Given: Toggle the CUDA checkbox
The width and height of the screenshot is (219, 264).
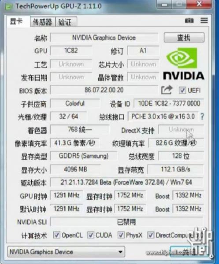Looking at the screenshot, I should [90, 235].
